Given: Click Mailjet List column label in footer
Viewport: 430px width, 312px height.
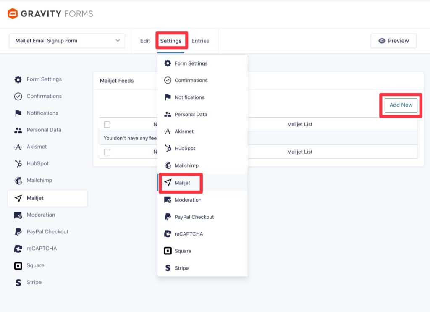Looking at the screenshot, I should pyautogui.click(x=300, y=152).
